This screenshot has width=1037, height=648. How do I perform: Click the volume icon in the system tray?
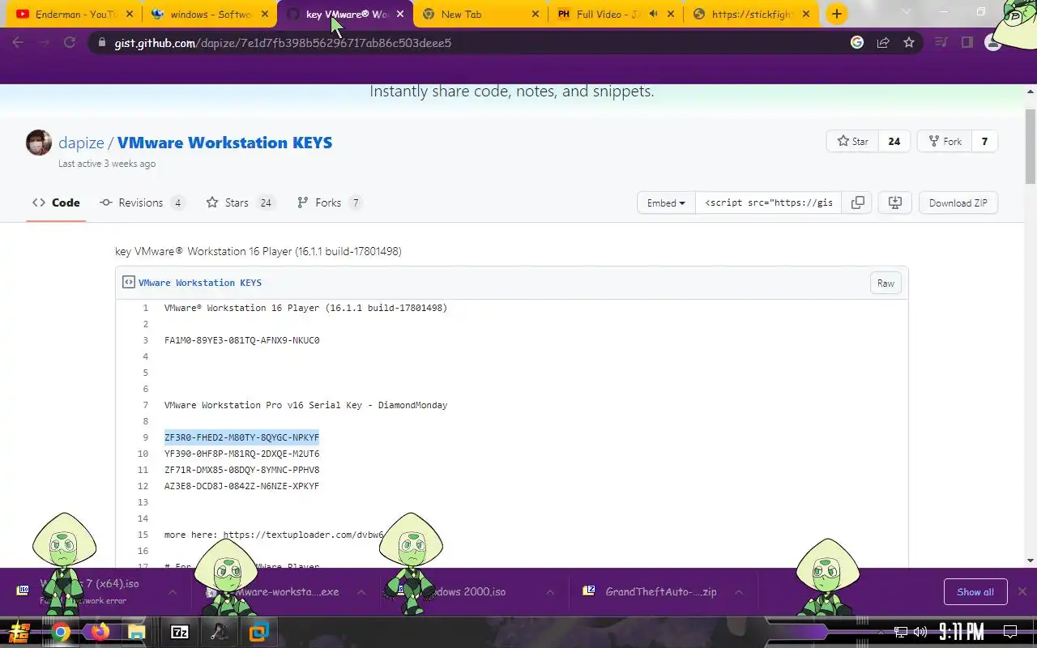pyautogui.click(x=920, y=632)
